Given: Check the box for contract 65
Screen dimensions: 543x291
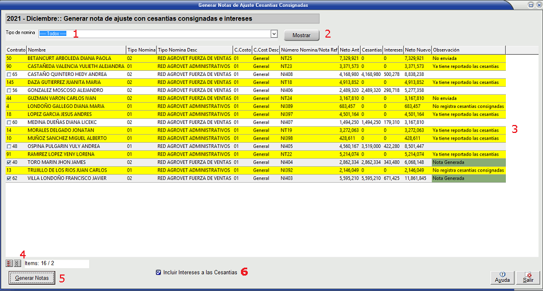Looking at the screenshot, I should (x=9, y=74).
